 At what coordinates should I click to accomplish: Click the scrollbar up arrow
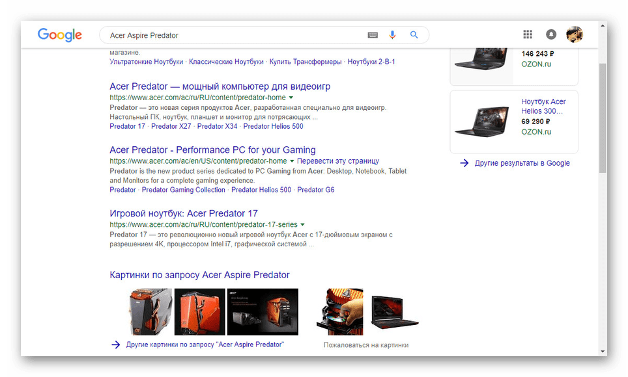click(x=603, y=25)
